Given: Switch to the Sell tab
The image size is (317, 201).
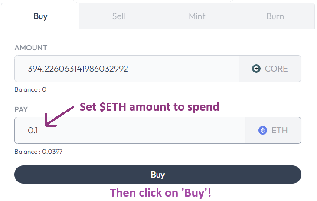Looking at the screenshot, I should 118,16.
